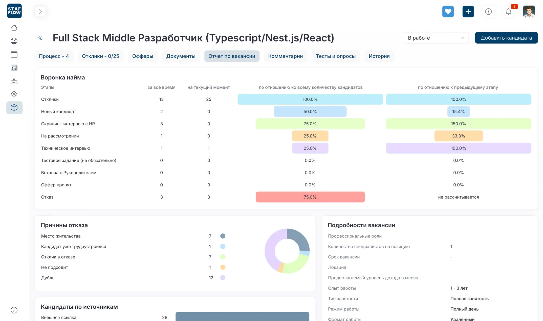Viewport: 543px width, 321px height.
Task: Switch to the 'История' tab
Action: click(x=379, y=56)
